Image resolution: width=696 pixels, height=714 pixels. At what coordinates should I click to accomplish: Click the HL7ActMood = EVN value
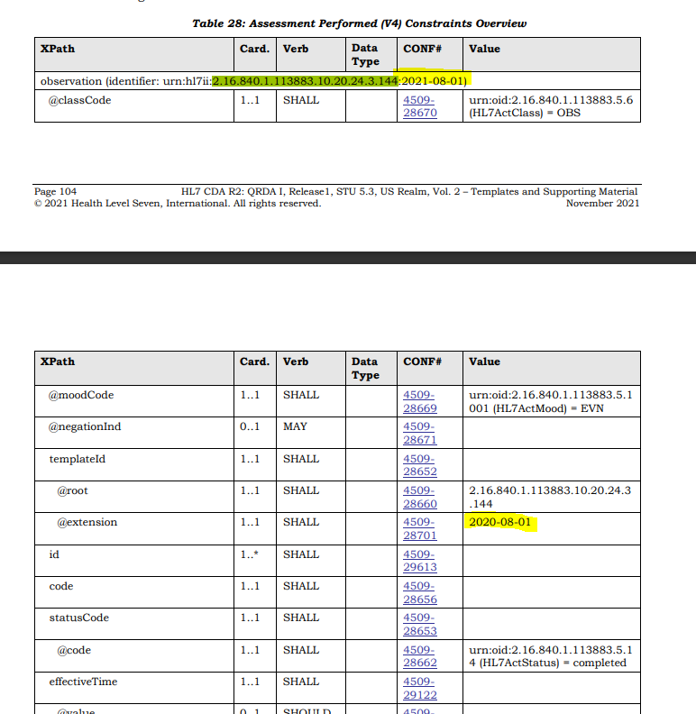[550, 402]
